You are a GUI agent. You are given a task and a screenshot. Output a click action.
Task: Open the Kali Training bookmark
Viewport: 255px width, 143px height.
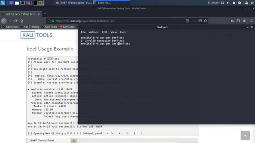[30, 27]
